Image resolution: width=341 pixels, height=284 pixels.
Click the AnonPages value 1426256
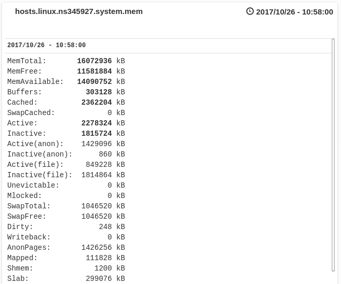point(97,248)
